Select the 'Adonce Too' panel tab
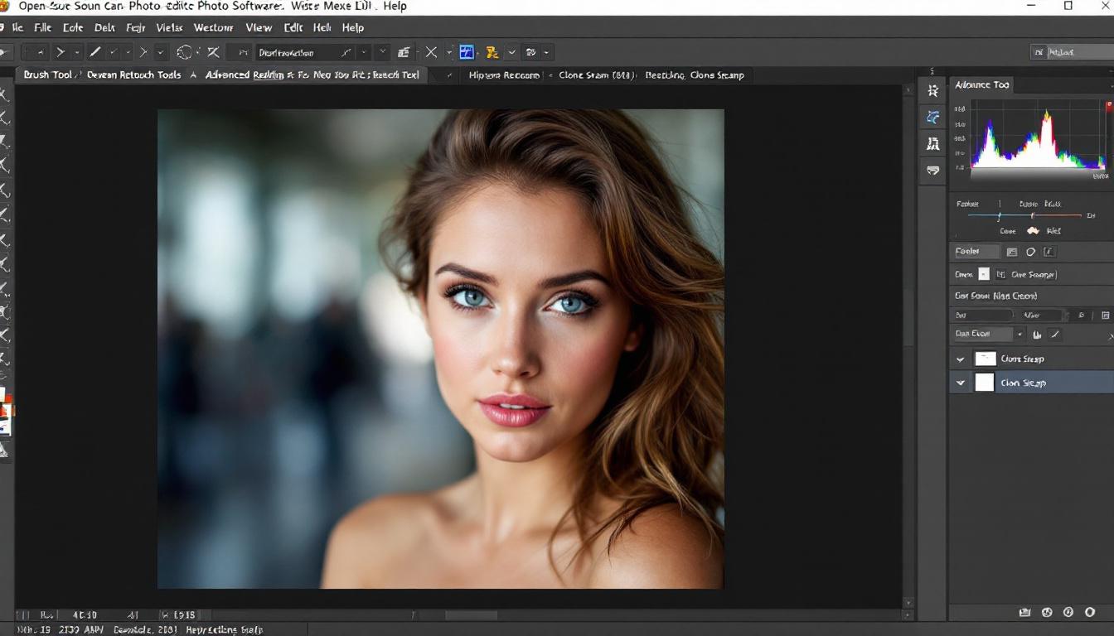This screenshot has height=636, width=1114. point(981,84)
